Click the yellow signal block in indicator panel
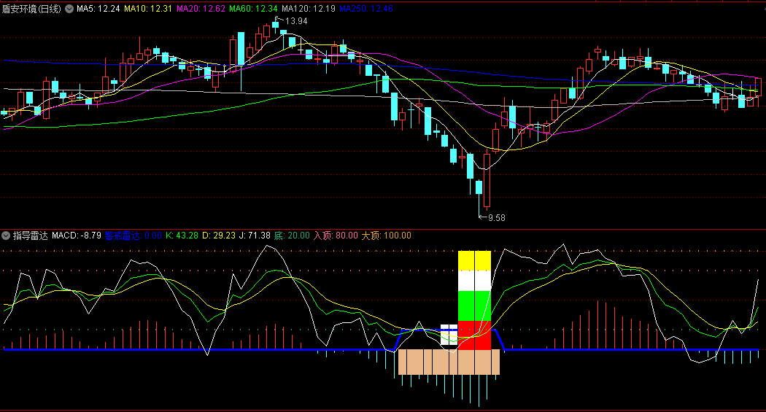Viewport: 766px width, 412px height. 474,260
